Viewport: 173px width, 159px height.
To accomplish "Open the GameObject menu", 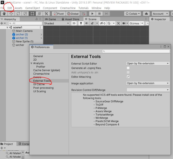I will 32,8.
